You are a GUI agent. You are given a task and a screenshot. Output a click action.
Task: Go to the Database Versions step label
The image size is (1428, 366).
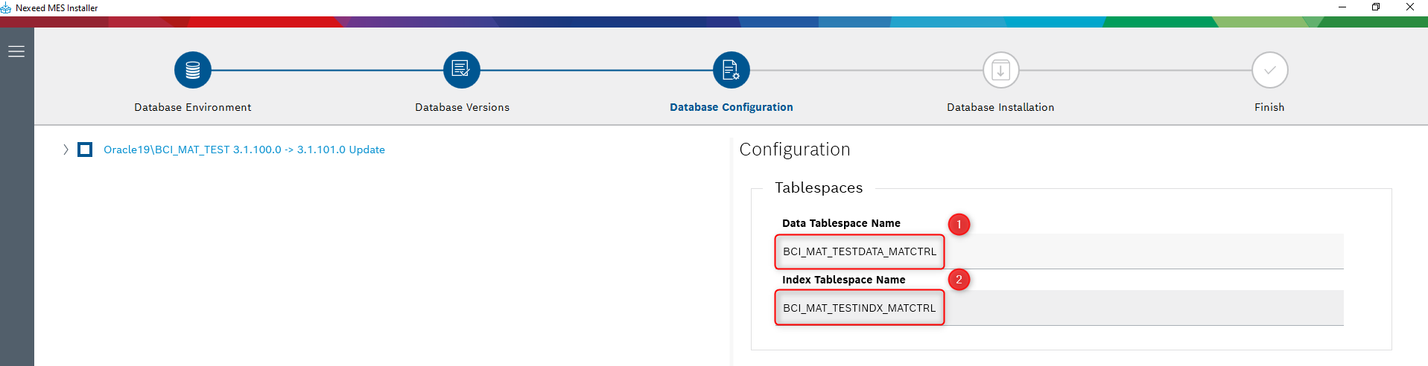click(462, 107)
